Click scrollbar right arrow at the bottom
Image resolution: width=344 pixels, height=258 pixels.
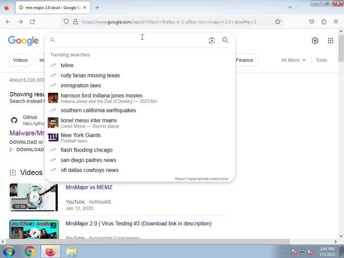click(336, 242)
